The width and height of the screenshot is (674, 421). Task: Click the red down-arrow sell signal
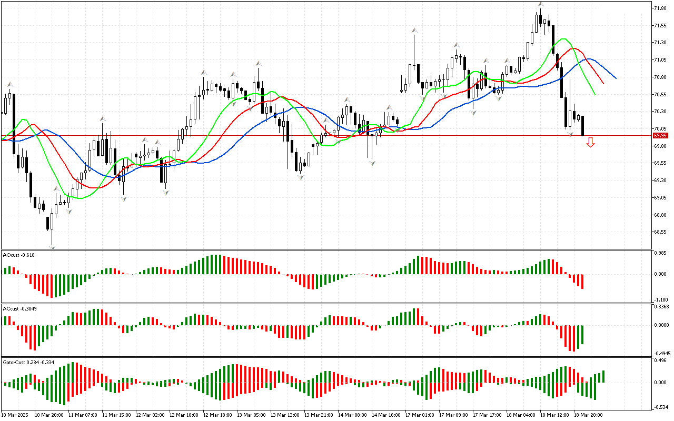591,142
